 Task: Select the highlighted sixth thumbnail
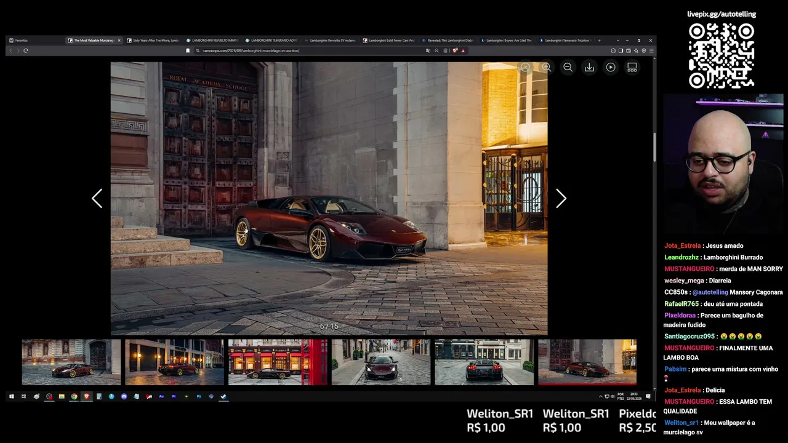(587, 362)
